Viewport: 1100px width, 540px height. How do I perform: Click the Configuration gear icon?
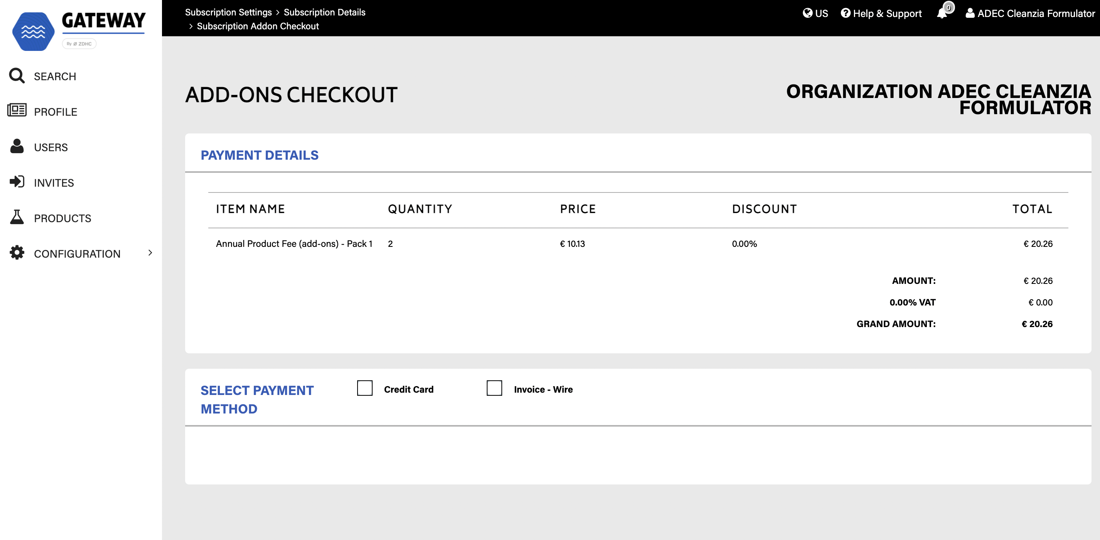coord(17,252)
